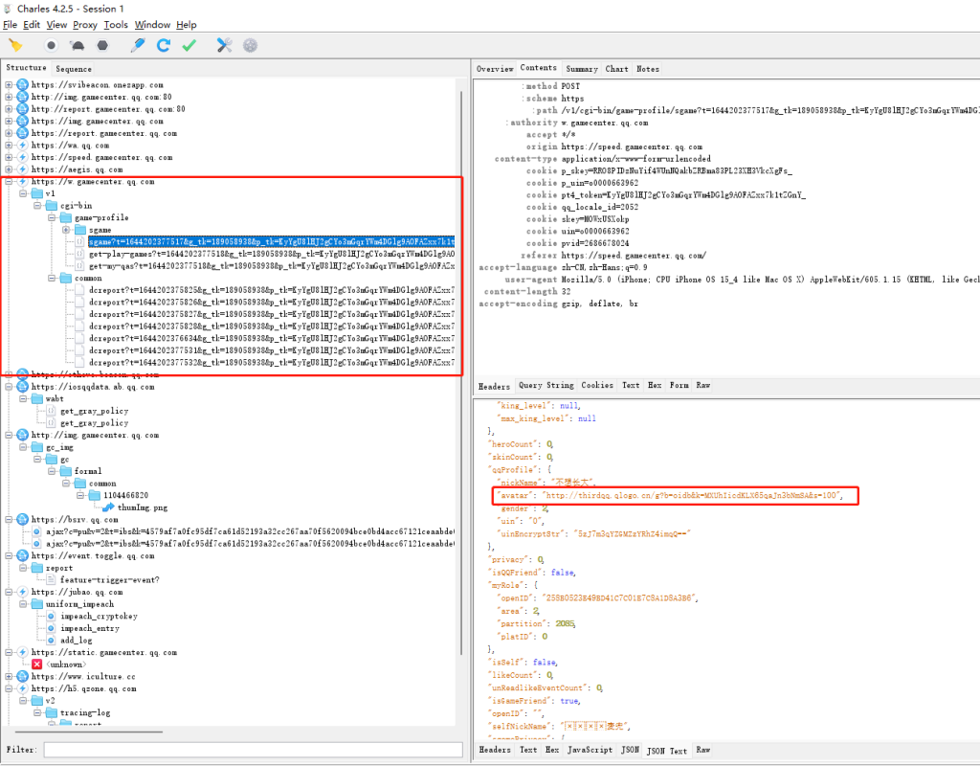Compose a new request with pen icon
This screenshot has height=766, width=980.
tap(138, 45)
